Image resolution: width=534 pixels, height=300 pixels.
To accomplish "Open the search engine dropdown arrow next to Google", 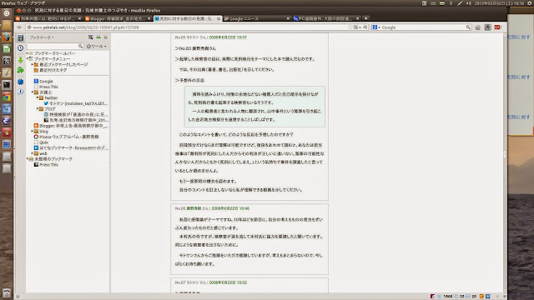I will coord(379,27).
